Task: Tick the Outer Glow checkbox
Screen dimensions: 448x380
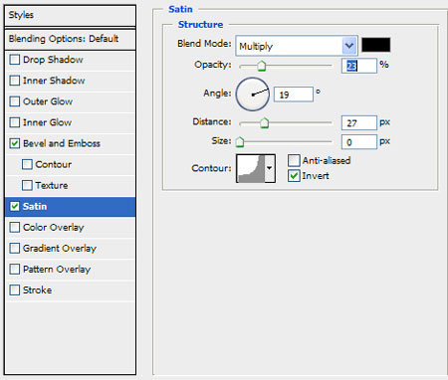Action: coord(15,101)
